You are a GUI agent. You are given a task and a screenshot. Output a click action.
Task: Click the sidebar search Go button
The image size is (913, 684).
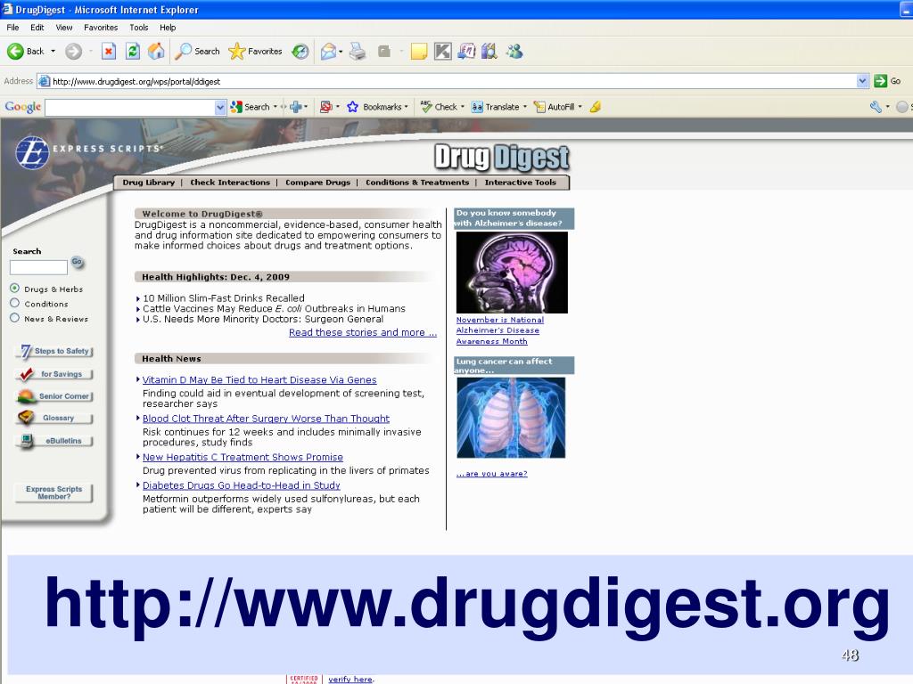(x=78, y=263)
